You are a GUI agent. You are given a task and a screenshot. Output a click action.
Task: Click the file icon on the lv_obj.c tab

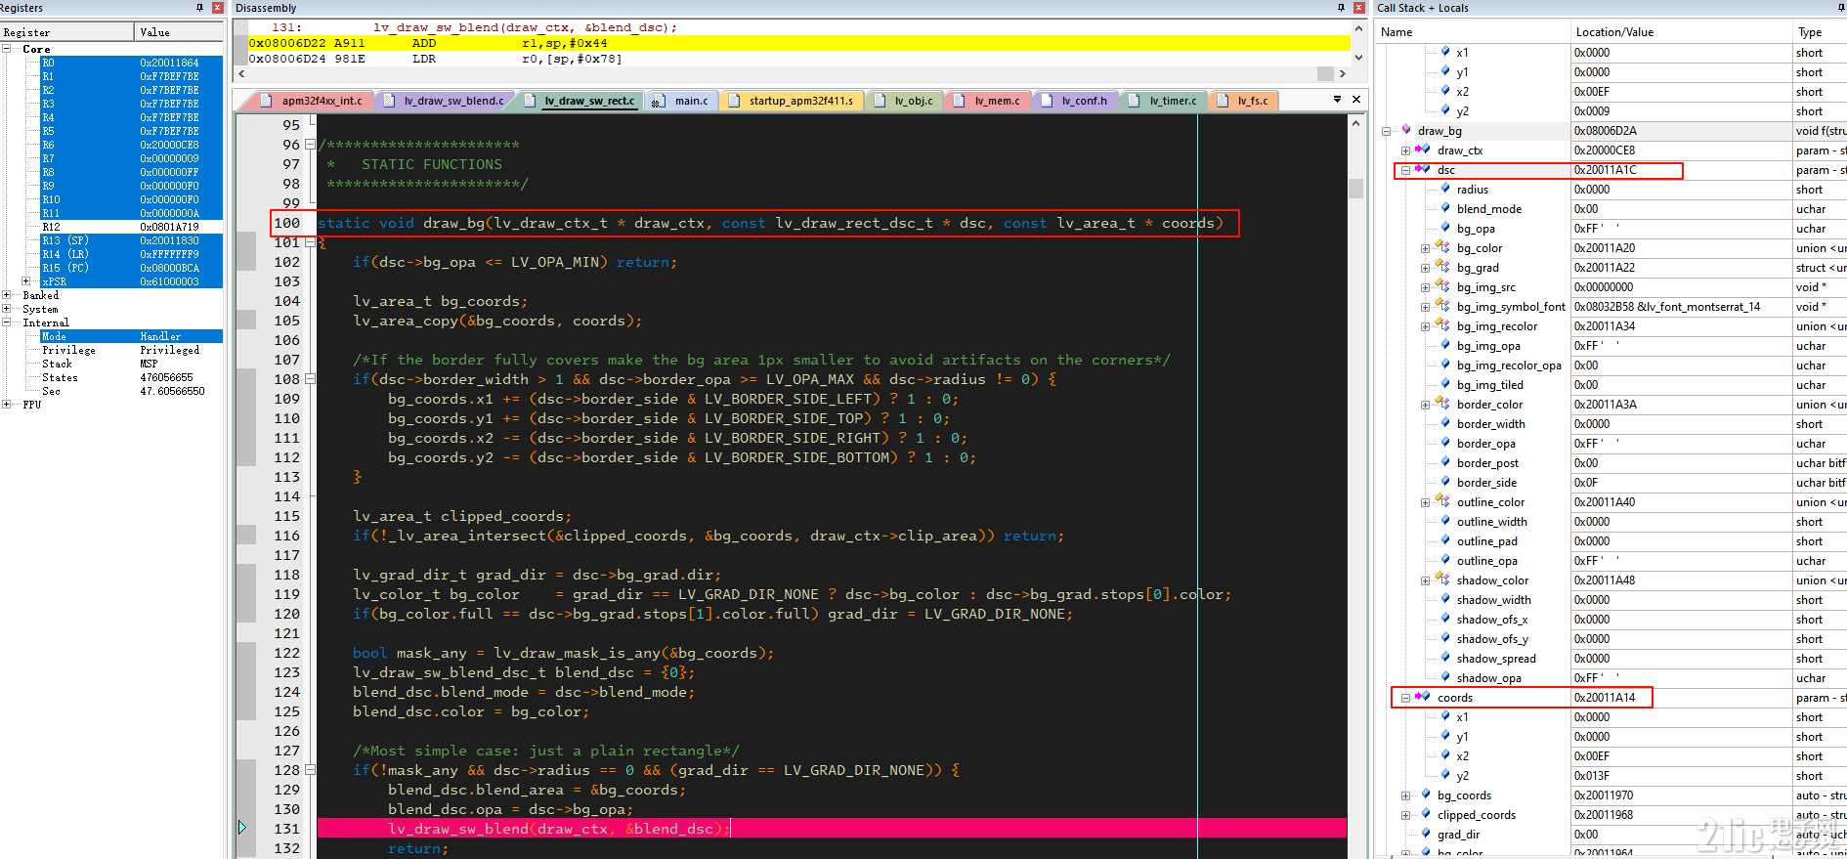coord(880,101)
